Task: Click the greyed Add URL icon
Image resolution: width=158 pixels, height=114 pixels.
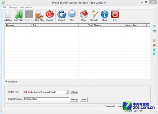Action: click(x=29, y=14)
